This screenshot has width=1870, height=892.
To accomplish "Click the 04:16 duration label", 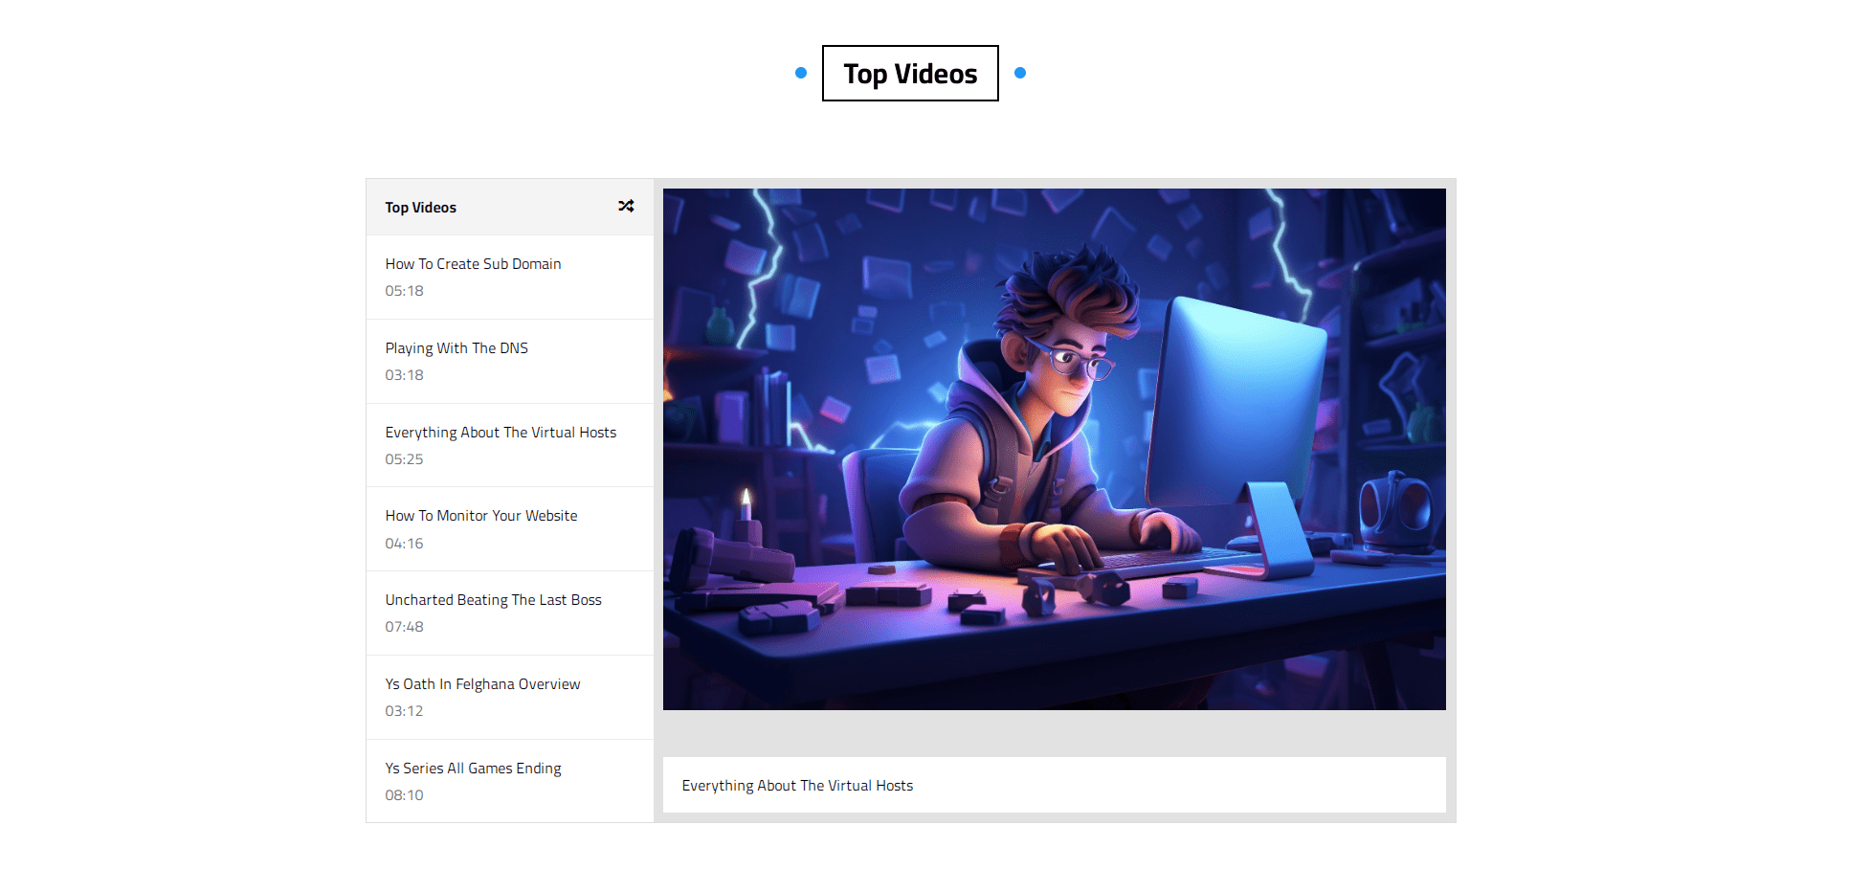I will coord(404,544).
